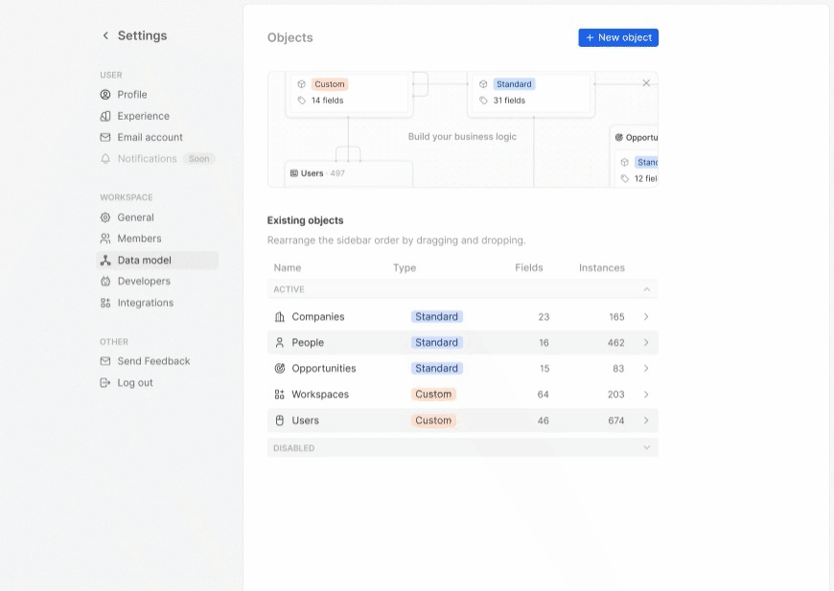Collapse the Active objects section
Screen dimensions: 834x591
pos(646,289)
